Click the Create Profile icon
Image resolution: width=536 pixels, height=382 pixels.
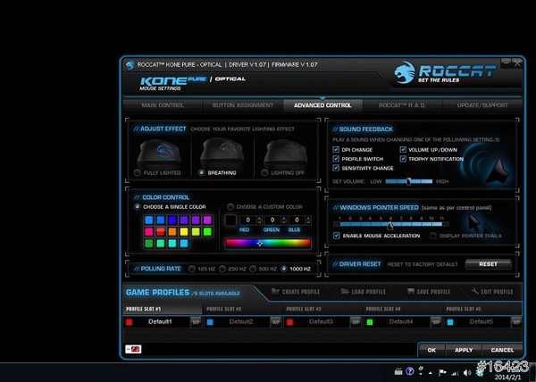276,292
